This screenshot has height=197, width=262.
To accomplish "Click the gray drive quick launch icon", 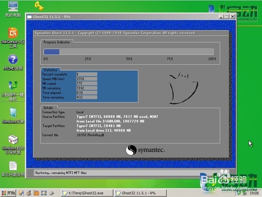I will pyautogui.click(x=52, y=193).
